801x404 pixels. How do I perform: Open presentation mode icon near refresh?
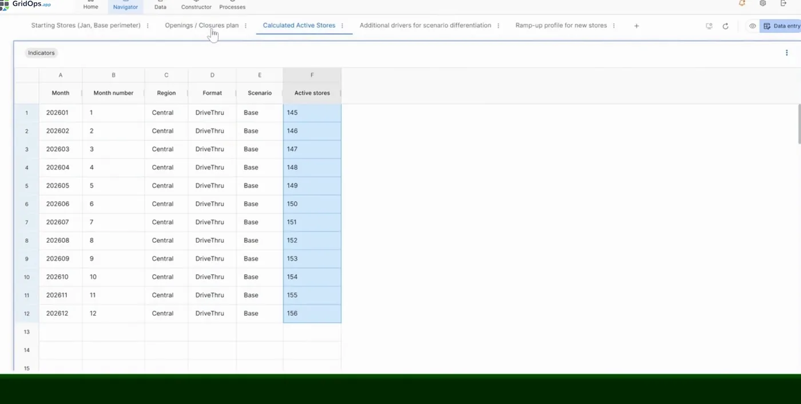coord(709,26)
